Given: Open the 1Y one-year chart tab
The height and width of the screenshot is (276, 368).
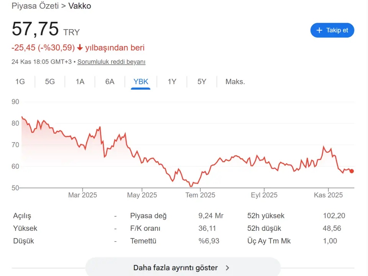Looking at the screenshot, I should pos(172,82).
